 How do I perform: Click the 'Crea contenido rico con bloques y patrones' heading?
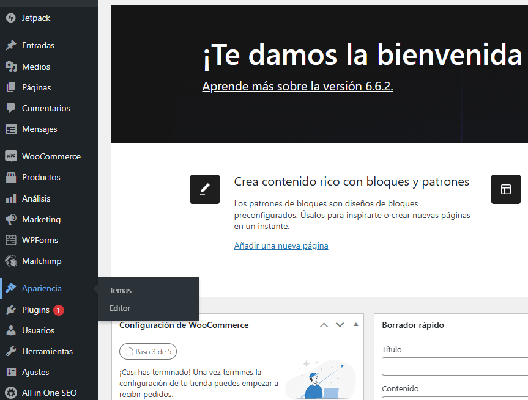pos(352,181)
